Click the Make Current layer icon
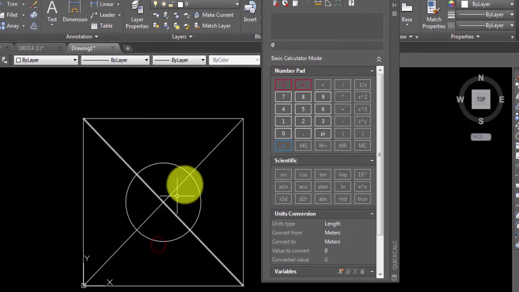The width and height of the screenshot is (519, 292). pyautogui.click(x=197, y=15)
